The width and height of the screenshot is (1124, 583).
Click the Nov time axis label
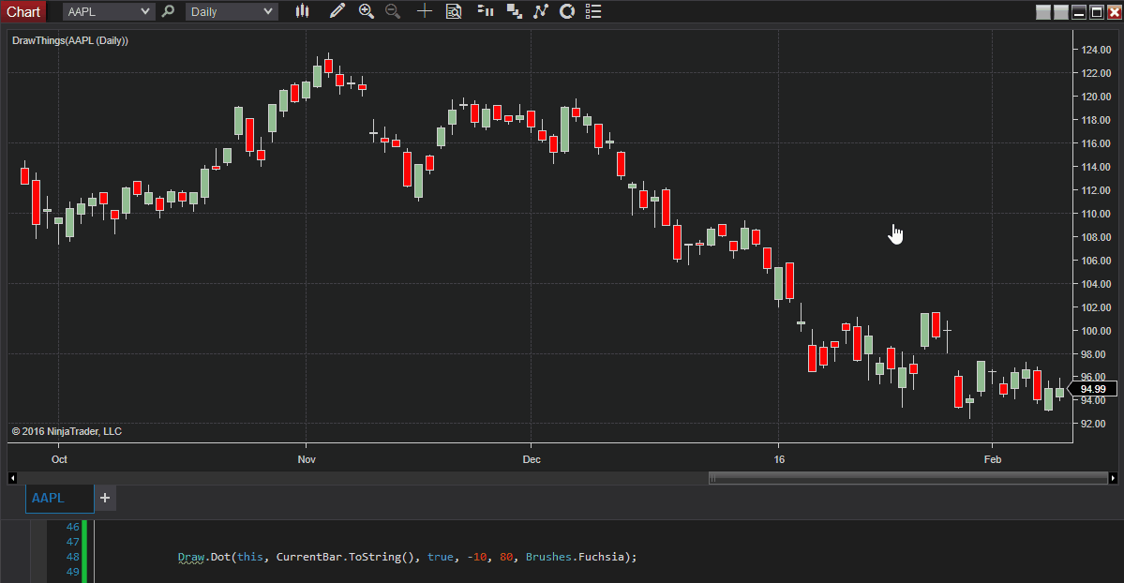tap(307, 459)
